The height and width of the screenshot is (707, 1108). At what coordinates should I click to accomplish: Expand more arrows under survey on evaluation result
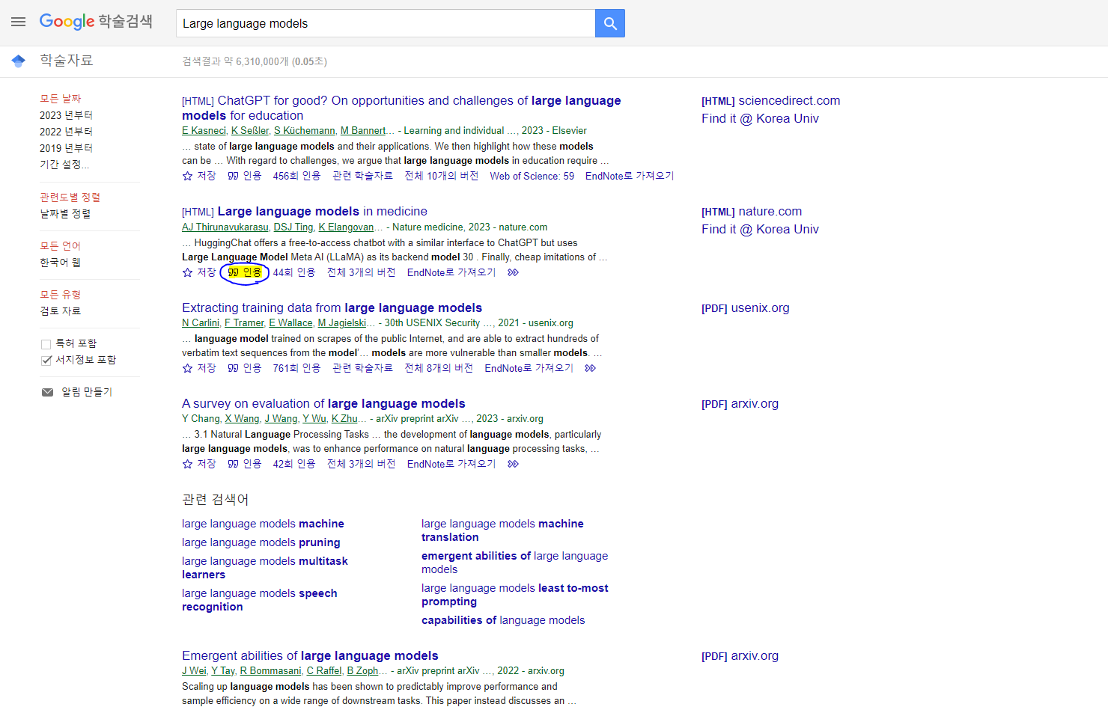tap(513, 464)
